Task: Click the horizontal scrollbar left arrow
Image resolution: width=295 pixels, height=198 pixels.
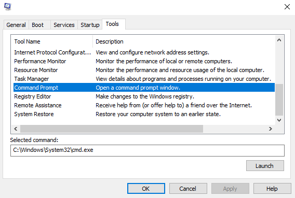Action: [16, 129]
